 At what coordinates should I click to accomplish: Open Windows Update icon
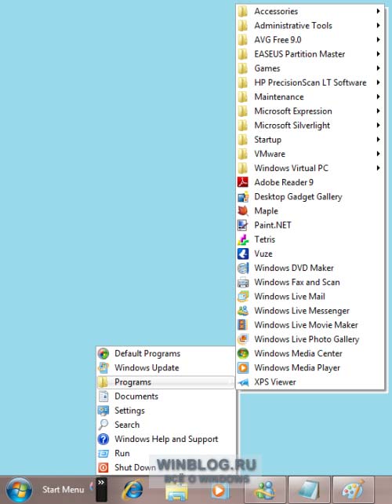click(x=103, y=367)
